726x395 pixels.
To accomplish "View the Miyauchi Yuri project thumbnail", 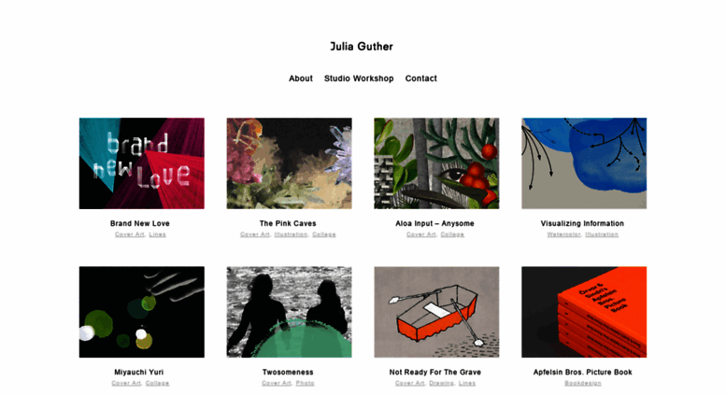I will [142, 312].
